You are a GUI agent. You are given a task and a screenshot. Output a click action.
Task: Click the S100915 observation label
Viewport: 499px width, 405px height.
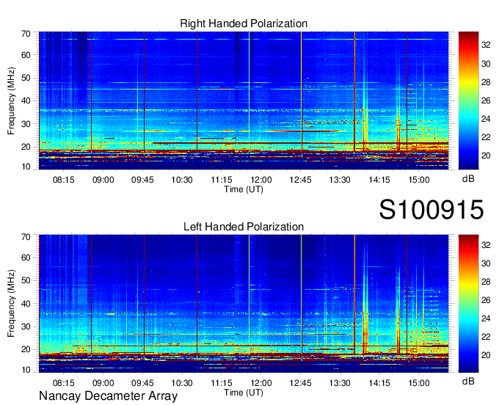pyautogui.click(x=431, y=210)
